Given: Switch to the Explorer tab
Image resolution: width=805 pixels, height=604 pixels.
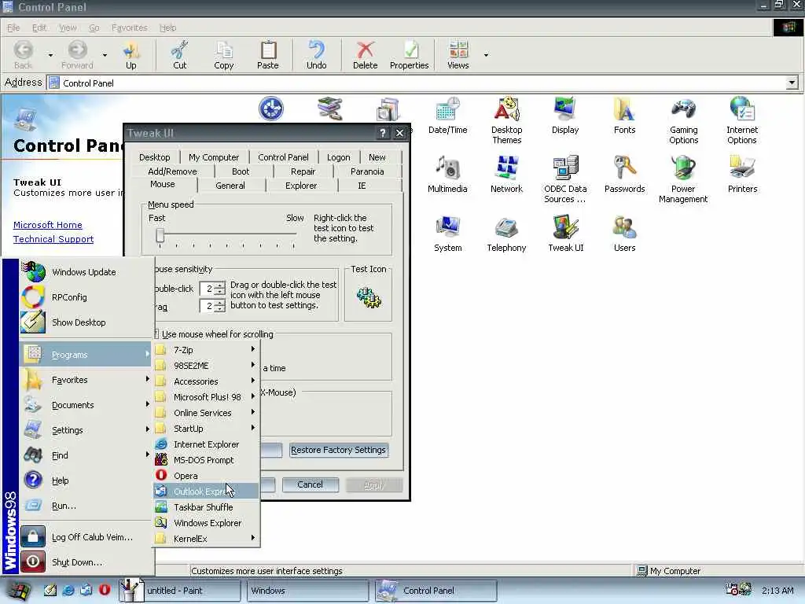Looking at the screenshot, I should [301, 186].
